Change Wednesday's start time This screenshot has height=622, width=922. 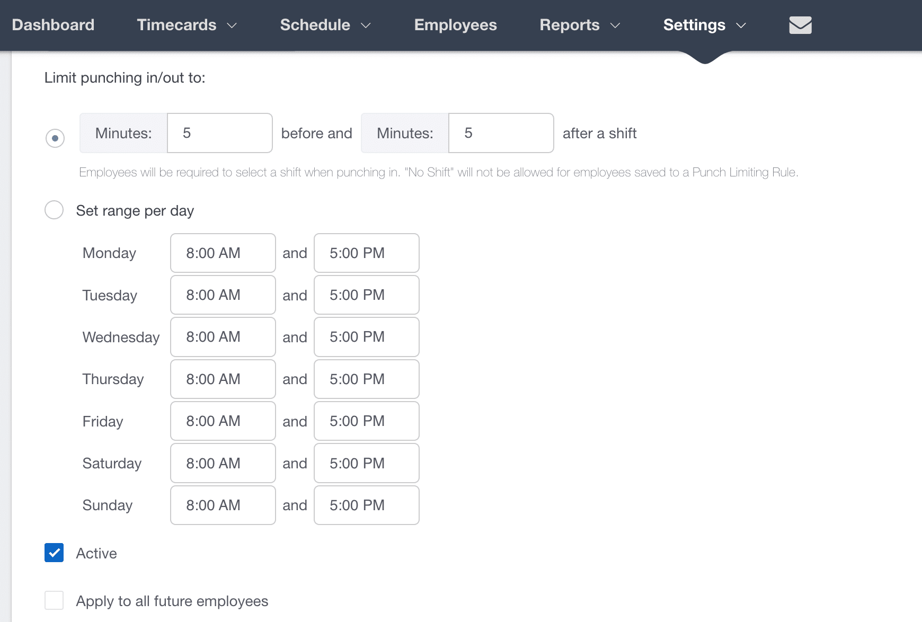click(x=223, y=337)
